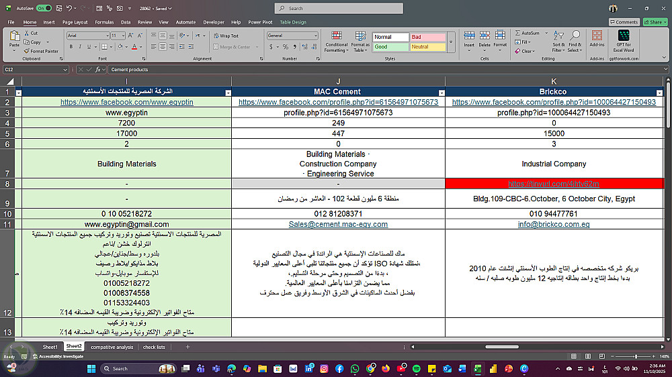The image size is (672, 377).
Task: Apply percent style number format
Action: coord(286,47)
